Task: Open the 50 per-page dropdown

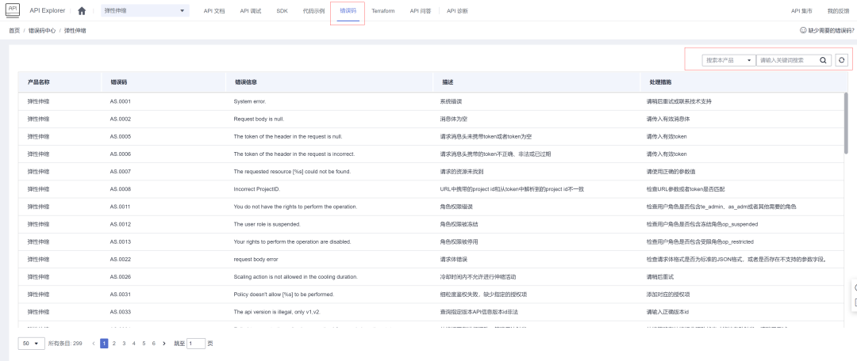Action: [x=31, y=344]
